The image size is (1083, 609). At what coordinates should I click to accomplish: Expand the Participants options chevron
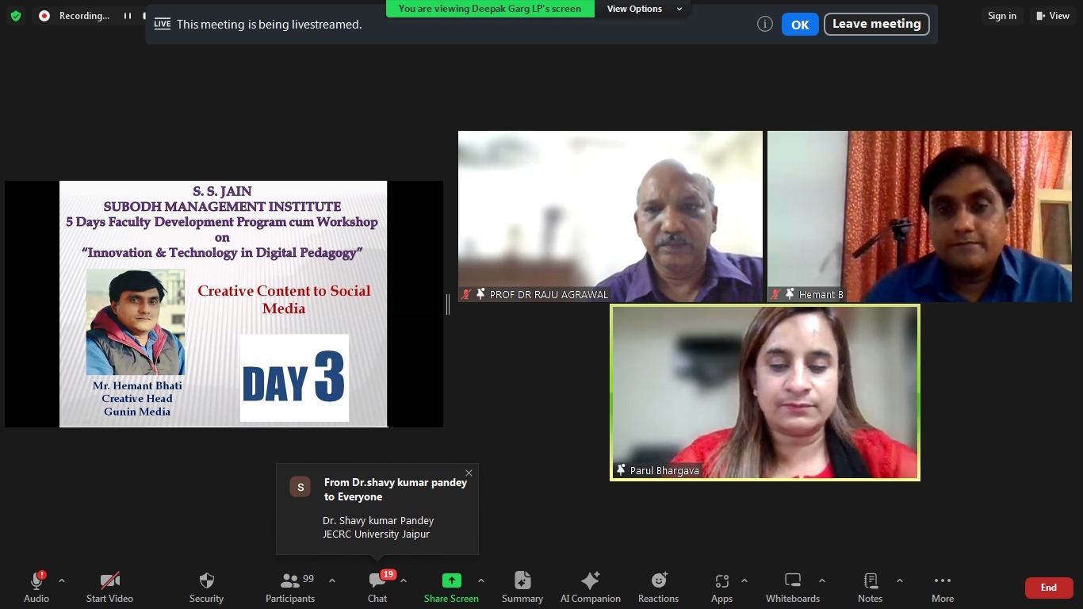(332, 580)
